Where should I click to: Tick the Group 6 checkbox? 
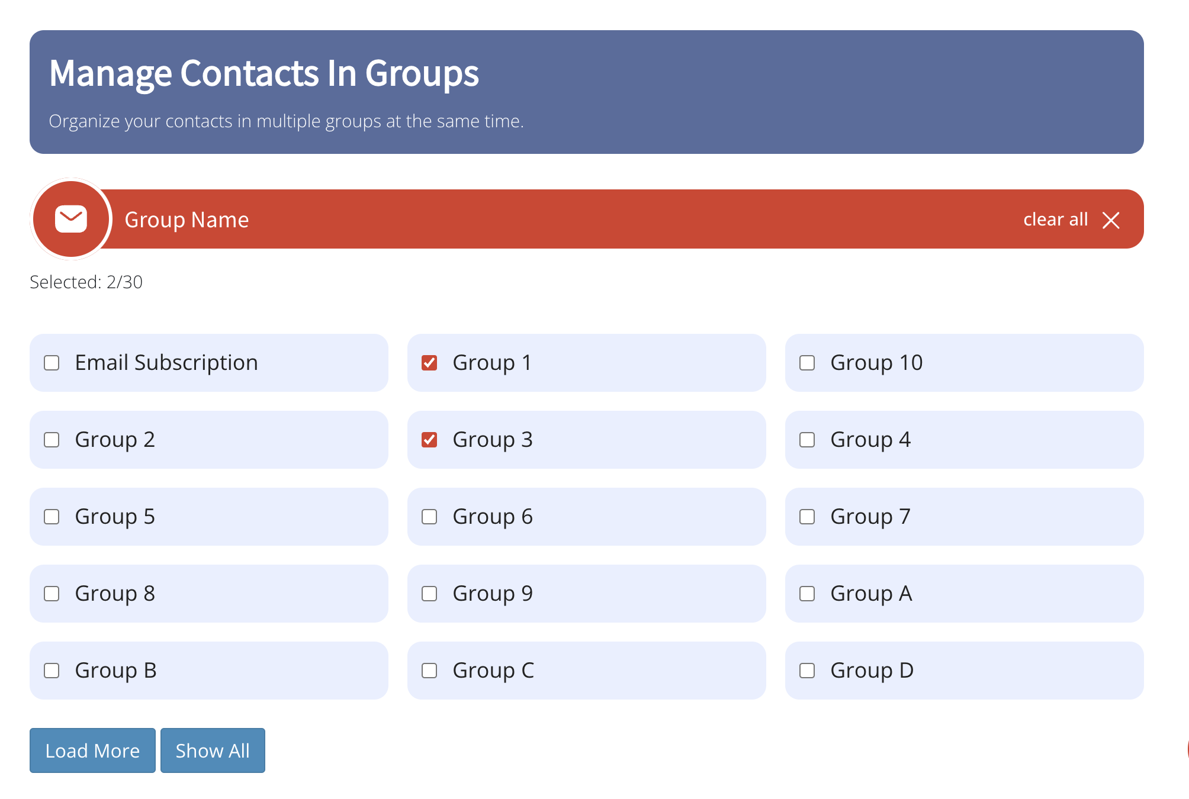coord(429,516)
